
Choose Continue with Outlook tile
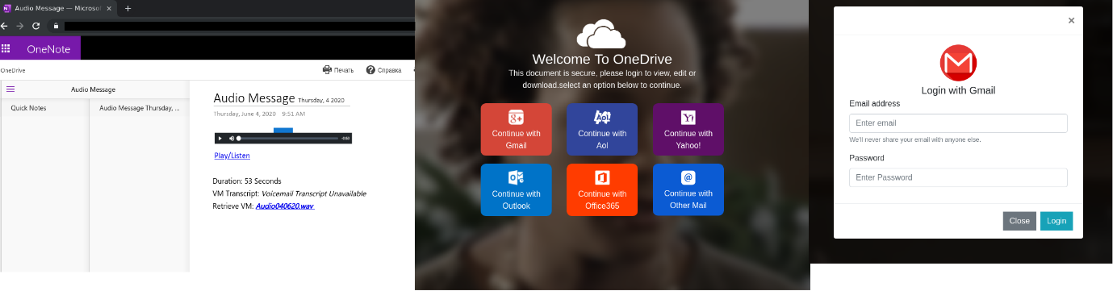pos(517,189)
